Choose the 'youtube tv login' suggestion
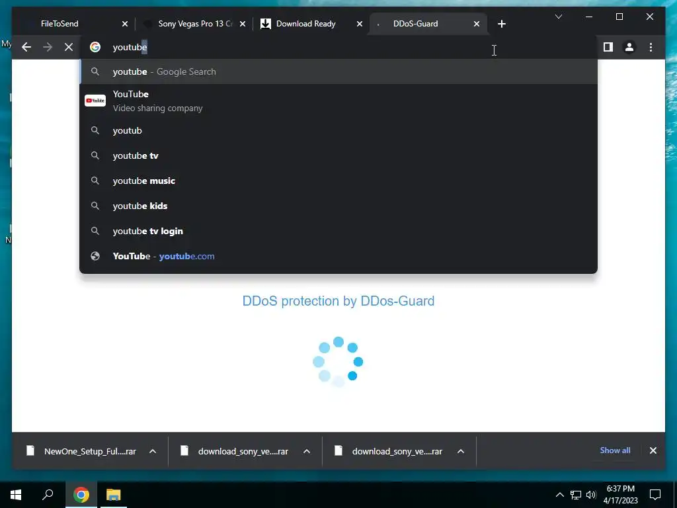 point(338,231)
